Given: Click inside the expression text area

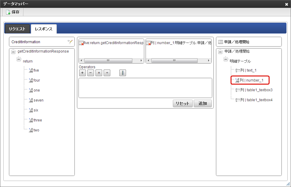Looking at the screenshot, I should tap(145, 88).
